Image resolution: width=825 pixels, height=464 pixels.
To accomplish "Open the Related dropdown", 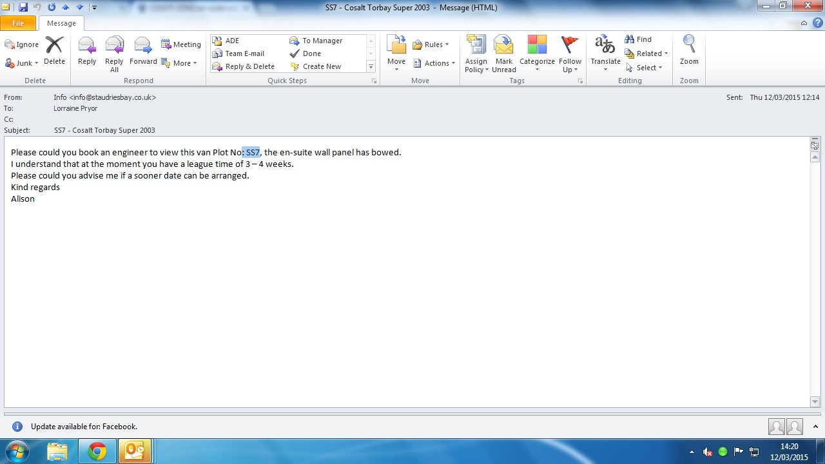I will point(646,53).
